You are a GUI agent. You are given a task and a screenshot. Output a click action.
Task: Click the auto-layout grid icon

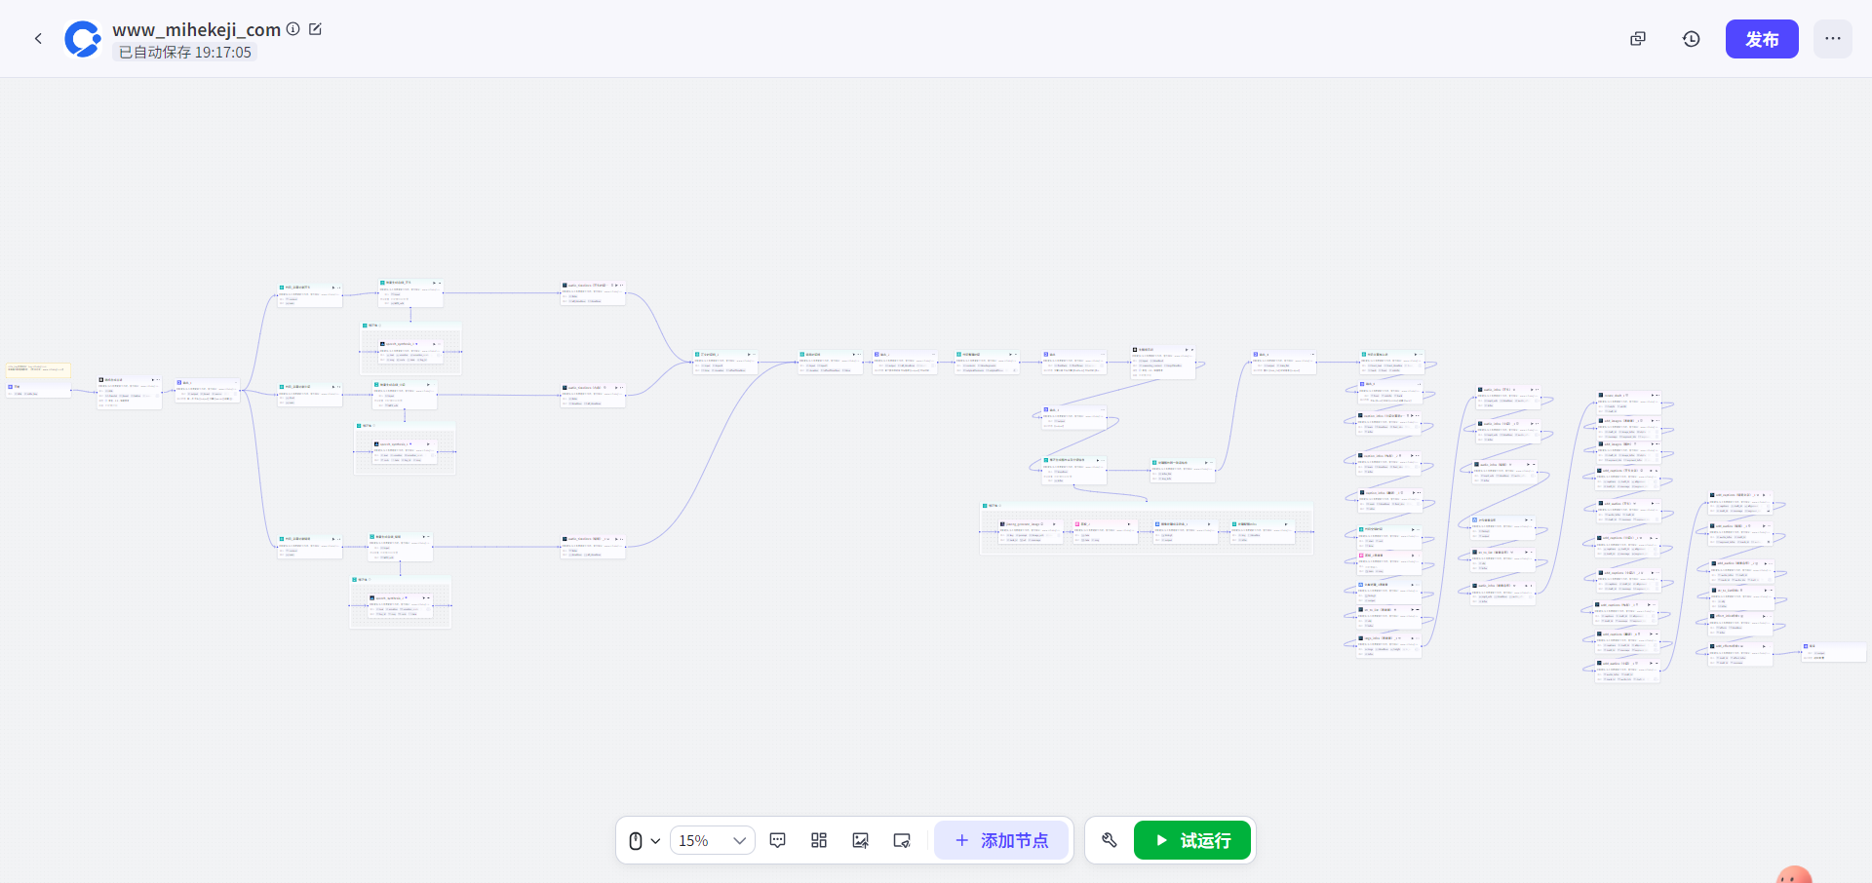pyautogui.click(x=819, y=840)
